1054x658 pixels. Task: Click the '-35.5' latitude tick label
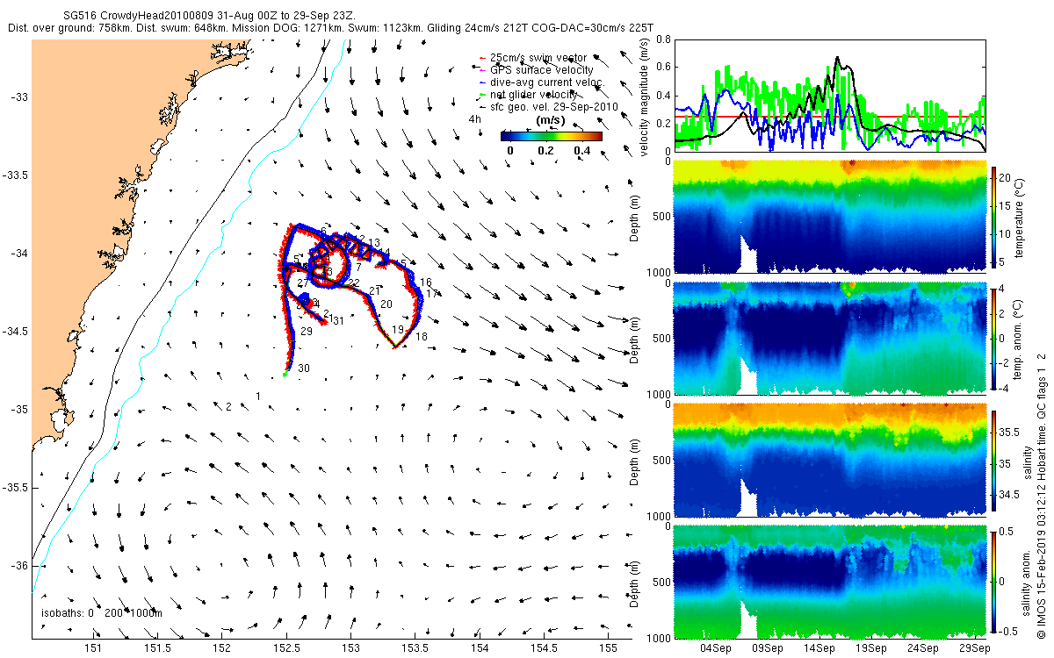tap(15, 488)
